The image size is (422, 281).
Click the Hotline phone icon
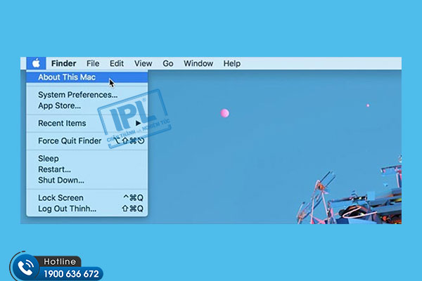pos(25,267)
